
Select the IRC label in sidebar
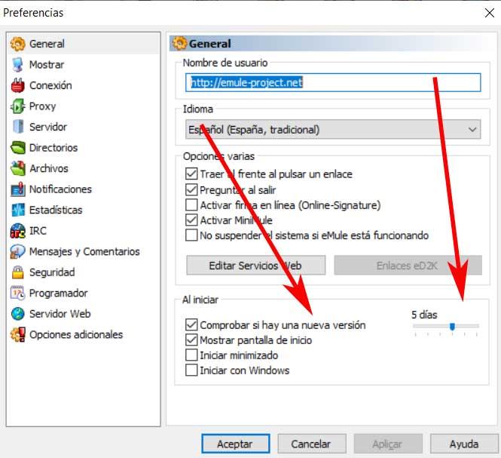pyautogui.click(x=38, y=231)
